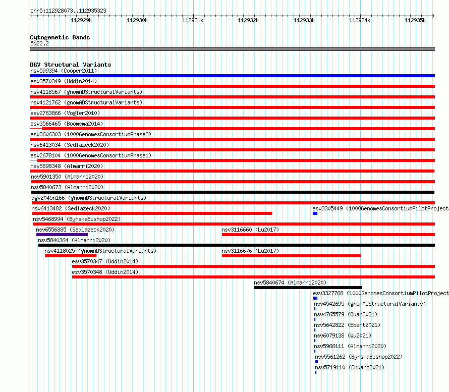Image resolution: width=449 pixels, height=392 pixels.
Task: Open nsv5840364 (Almarri2020) variant label
Action: [74, 240]
